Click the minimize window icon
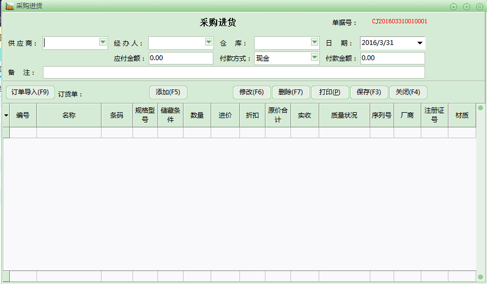The width and height of the screenshot is (487, 284). coord(454,7)
